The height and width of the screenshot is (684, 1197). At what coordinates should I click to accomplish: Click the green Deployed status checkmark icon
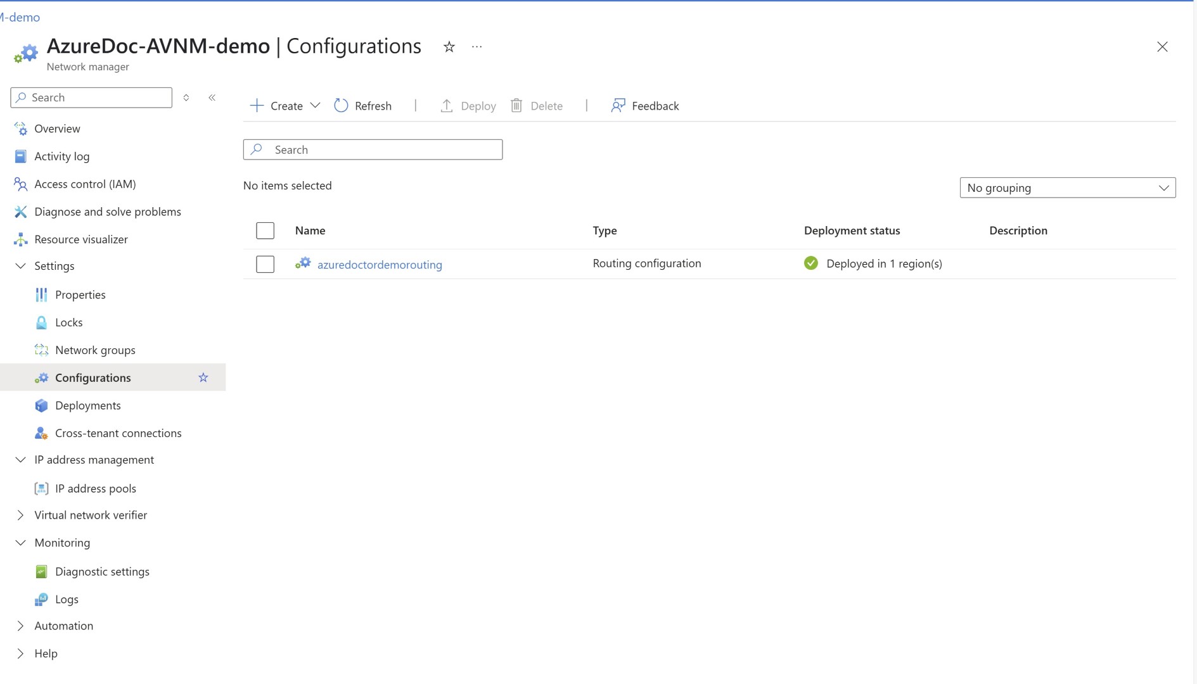pyautogui.click(x=811, y=263)
